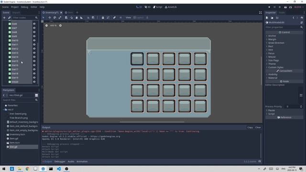Switch to the Debugger bottom panel tab
This screenshot has width=306, height=172.
60,161
